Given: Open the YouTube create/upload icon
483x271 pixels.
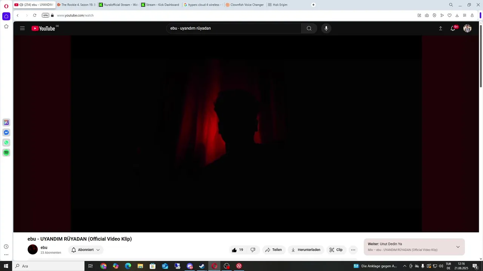Looking at the screenshot, I should click(440, 28).
